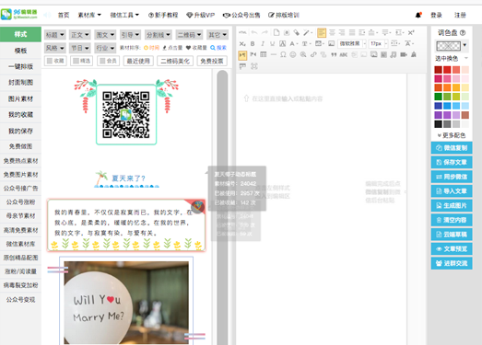Click the notification bell icon

click(x=418, y=15)
